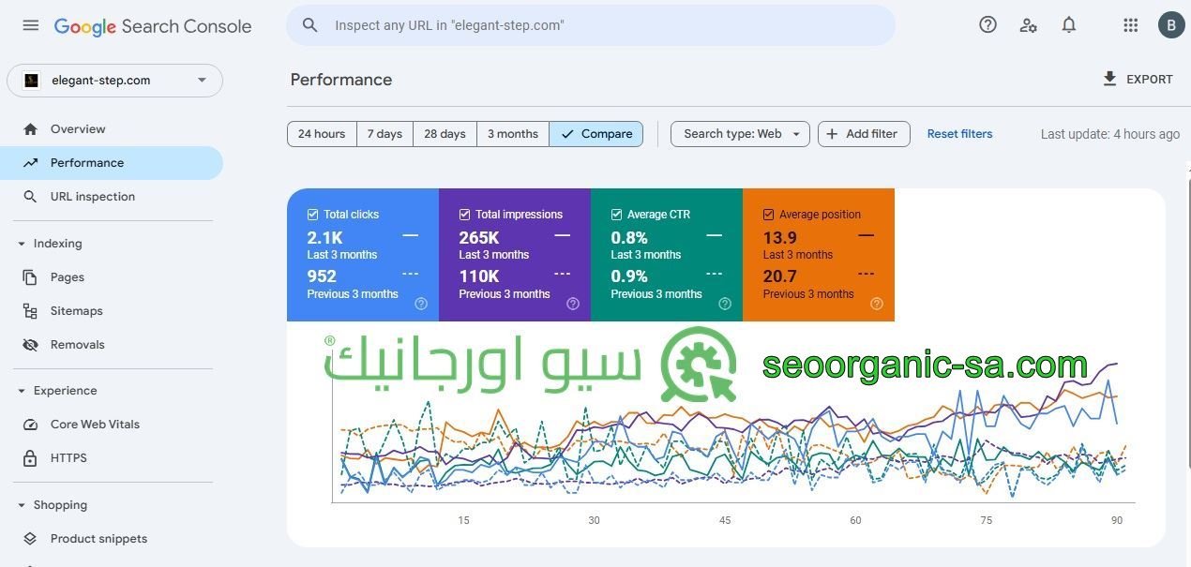This screenshot has height=567, width=1191.
Task: Click the EXPORT button
Action: (1138, 79)
